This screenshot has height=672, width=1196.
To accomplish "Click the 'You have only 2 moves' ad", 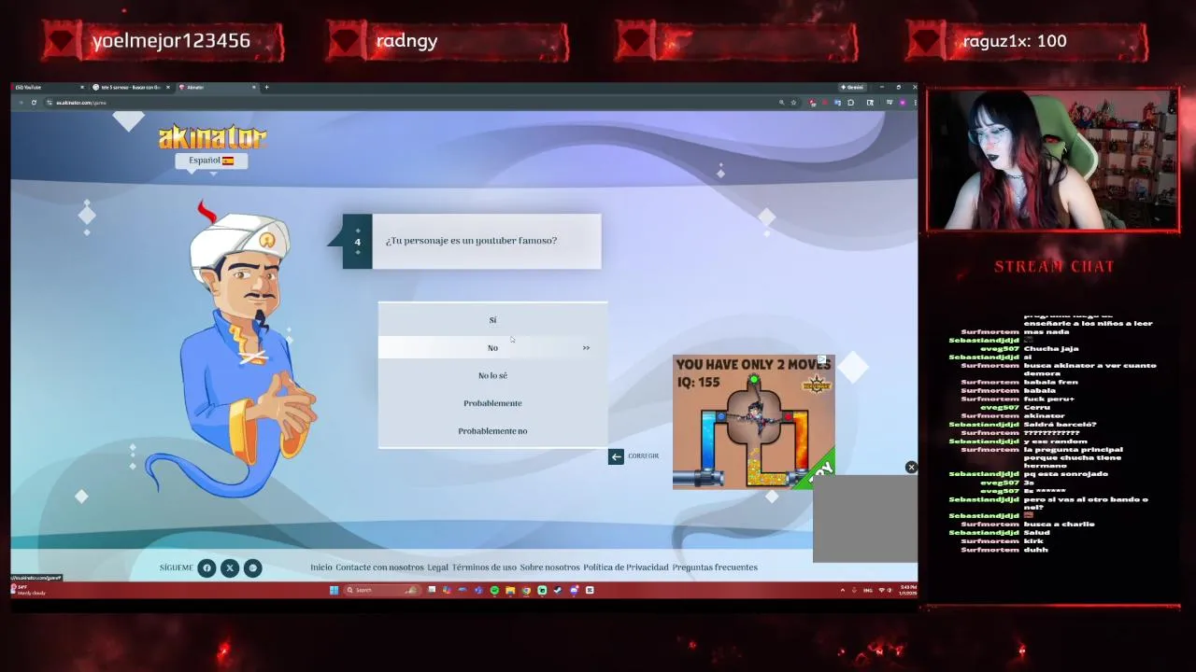I will click(x=753, y=422).
